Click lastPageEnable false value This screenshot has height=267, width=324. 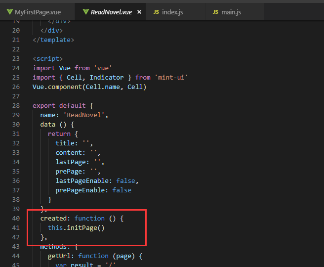point(125,181)
